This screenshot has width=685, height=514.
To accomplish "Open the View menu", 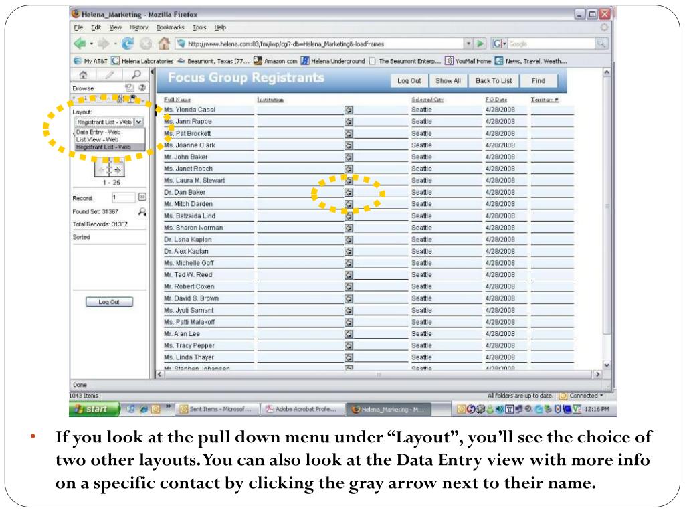I will (x=115, y=27).
